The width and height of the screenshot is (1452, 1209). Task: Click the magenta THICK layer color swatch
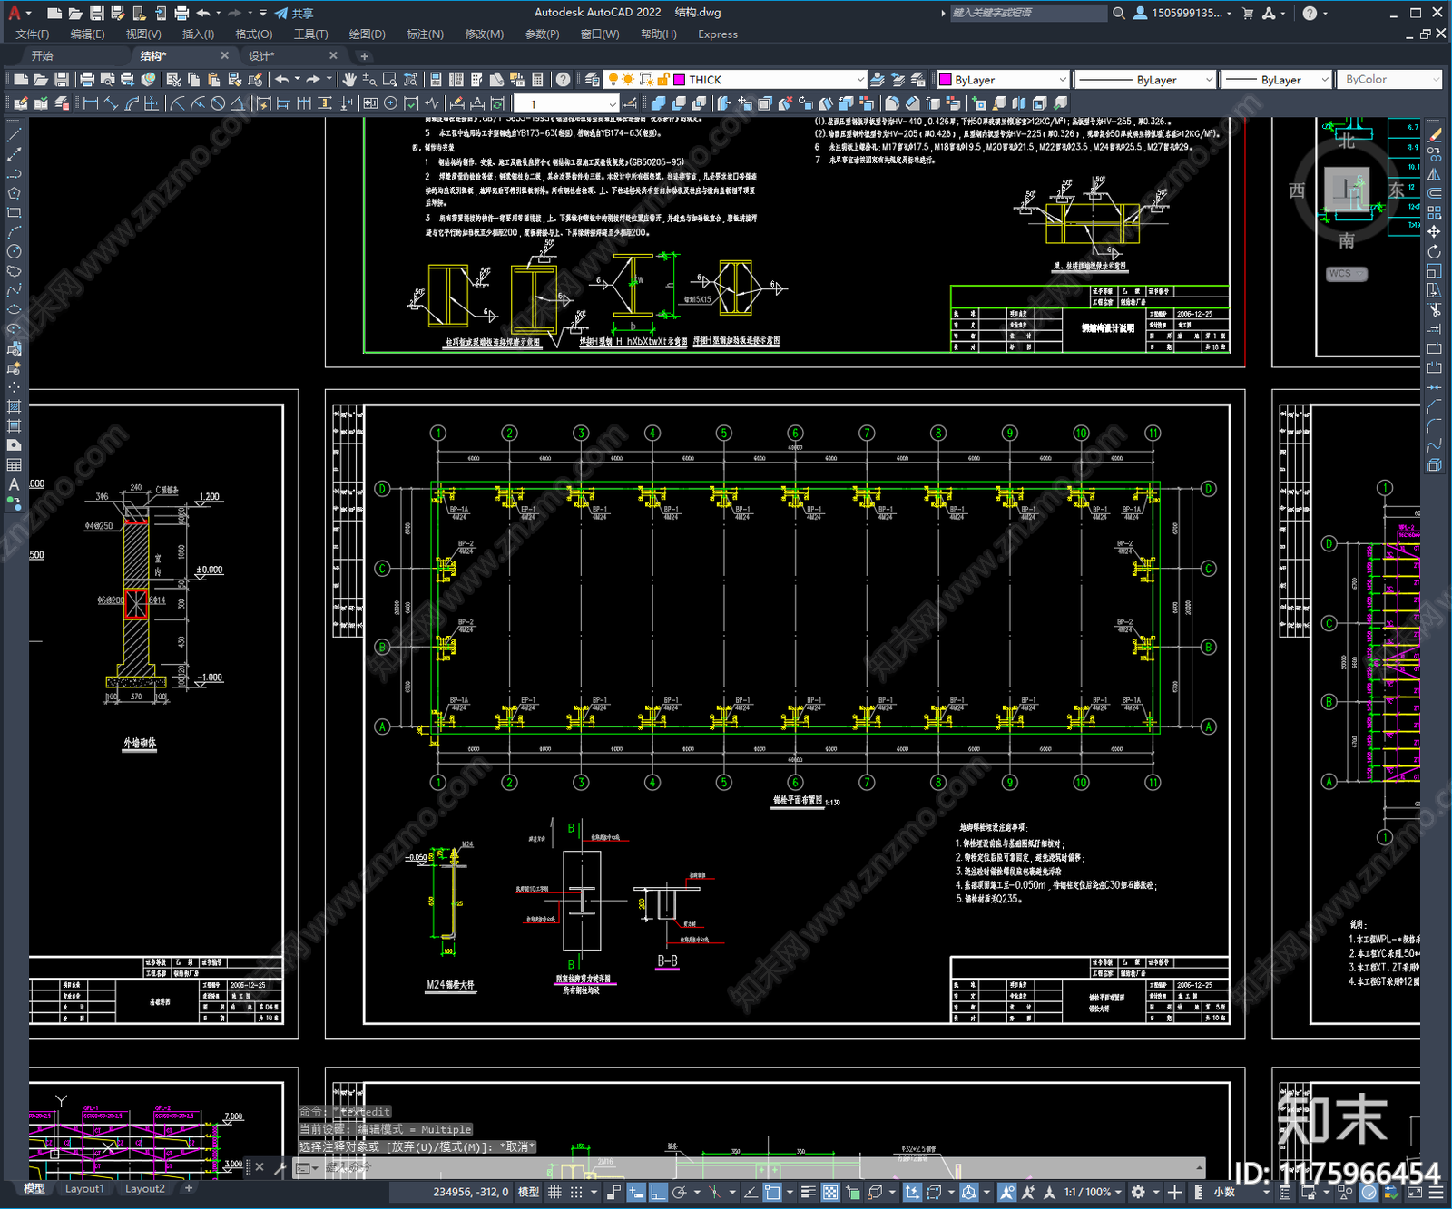click(x=679, y=80)
